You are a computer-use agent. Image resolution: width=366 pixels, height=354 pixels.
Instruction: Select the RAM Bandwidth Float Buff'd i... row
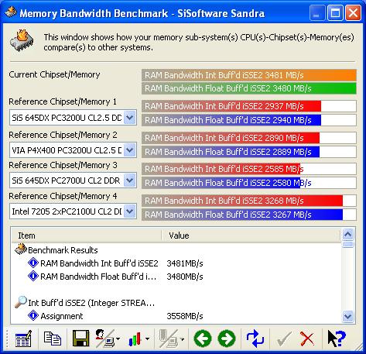point(98,277)
